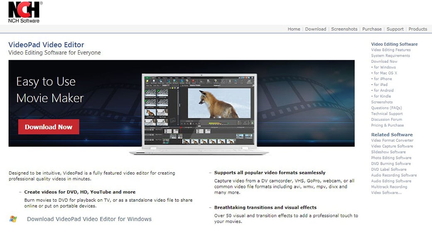Go to the Screenshots navigation tab
The width and height of the screenshot is (432, 233).
344,29
